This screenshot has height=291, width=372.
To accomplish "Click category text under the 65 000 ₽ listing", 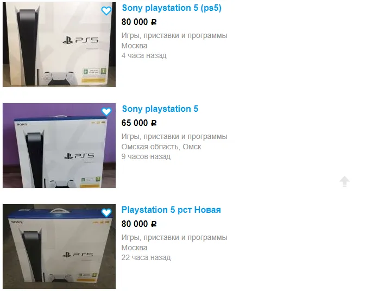I will (174, 137).
